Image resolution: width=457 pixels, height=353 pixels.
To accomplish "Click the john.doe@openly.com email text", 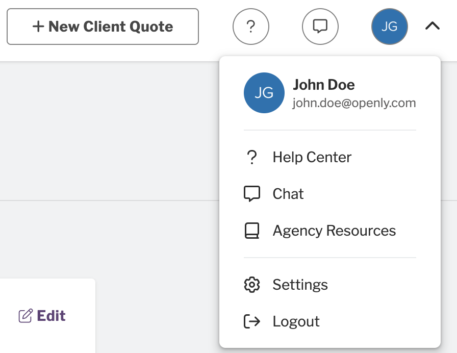I will pyautogui.click(x=354, y=103).
